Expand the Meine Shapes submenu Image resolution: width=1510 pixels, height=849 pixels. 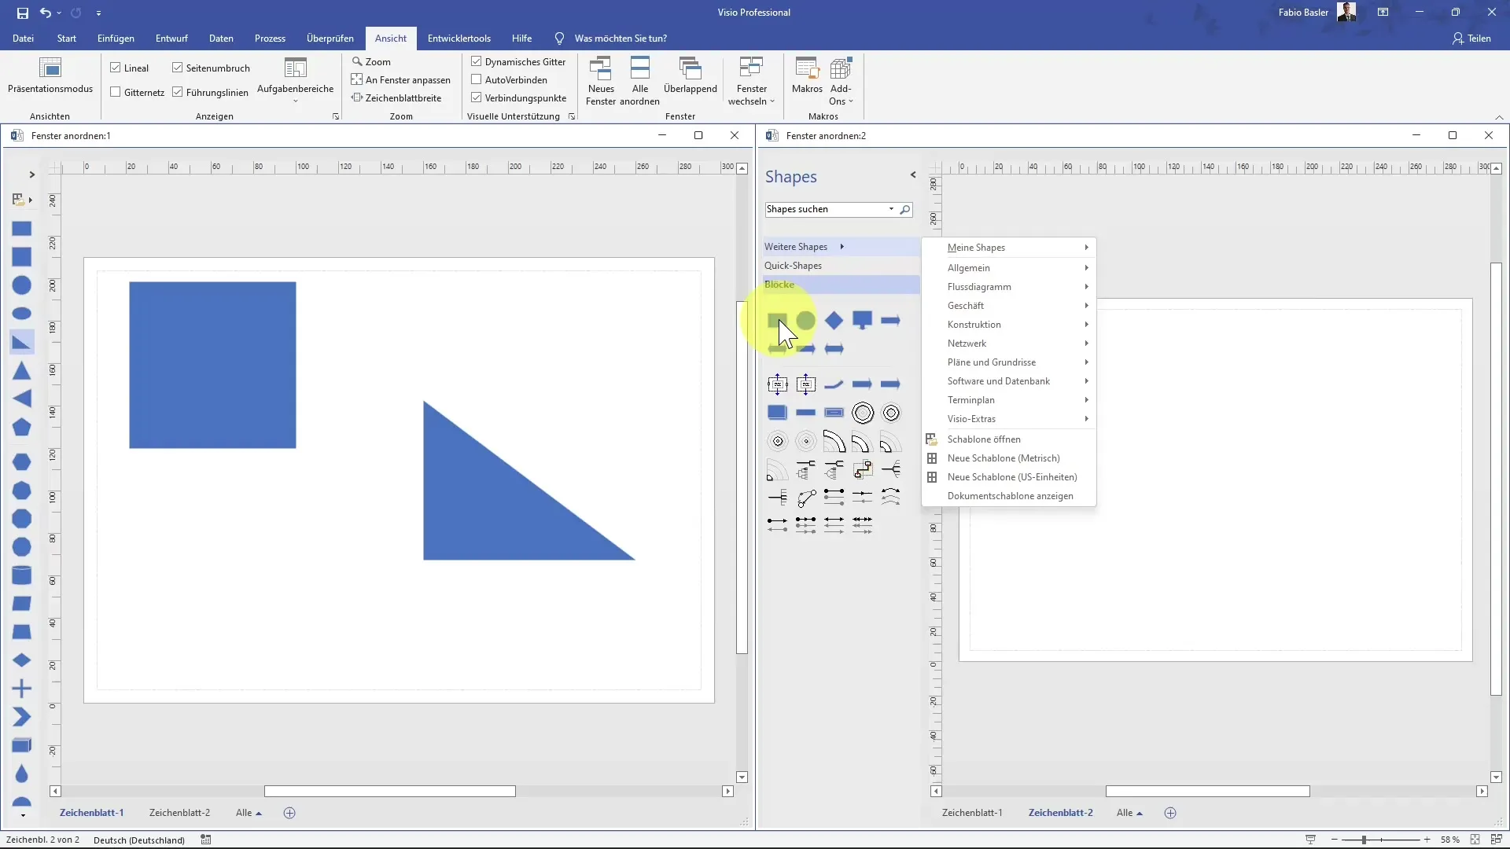1009,248
